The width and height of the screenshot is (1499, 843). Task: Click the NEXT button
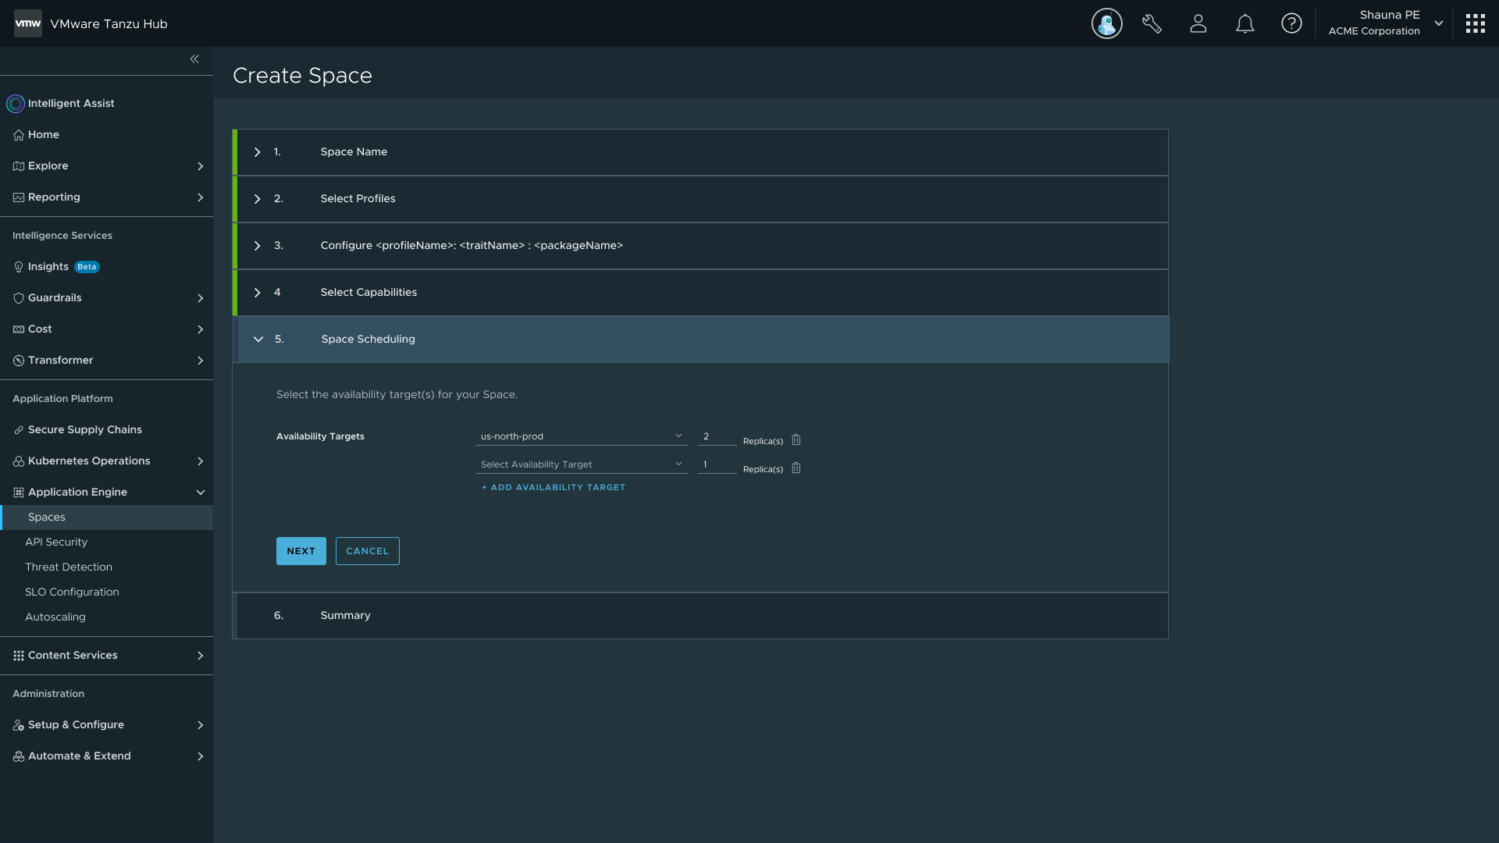pos(301,551)
